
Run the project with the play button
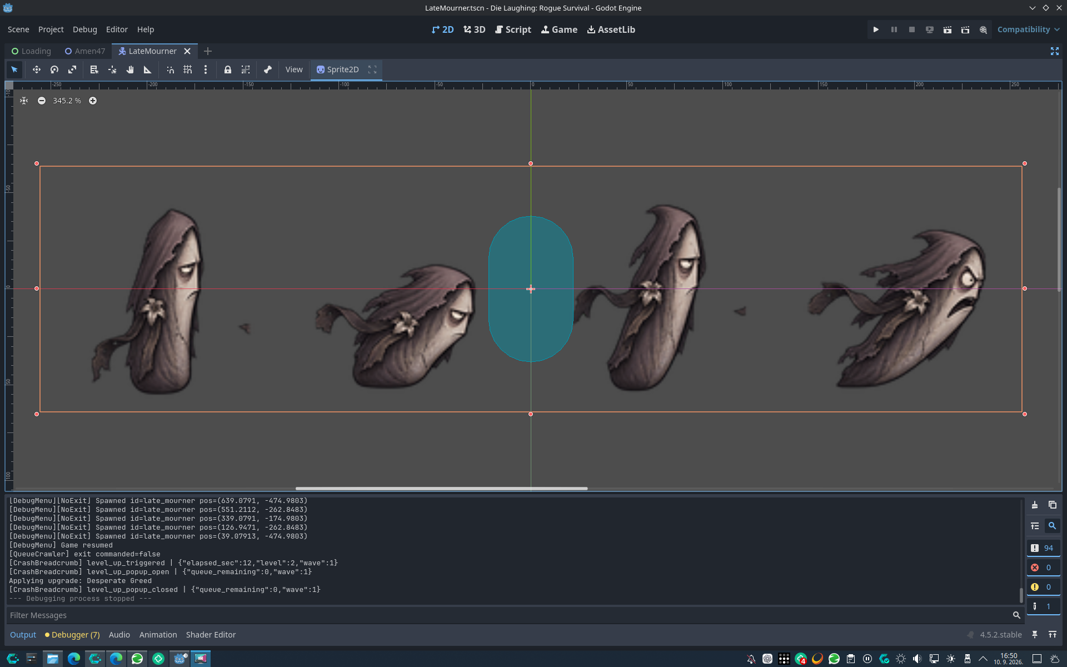click(x=876, y=29)
